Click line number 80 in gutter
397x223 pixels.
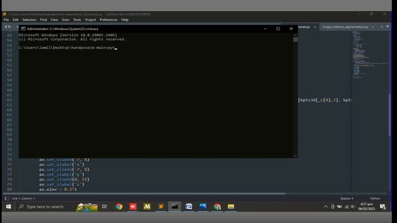(x=9, y=190)
